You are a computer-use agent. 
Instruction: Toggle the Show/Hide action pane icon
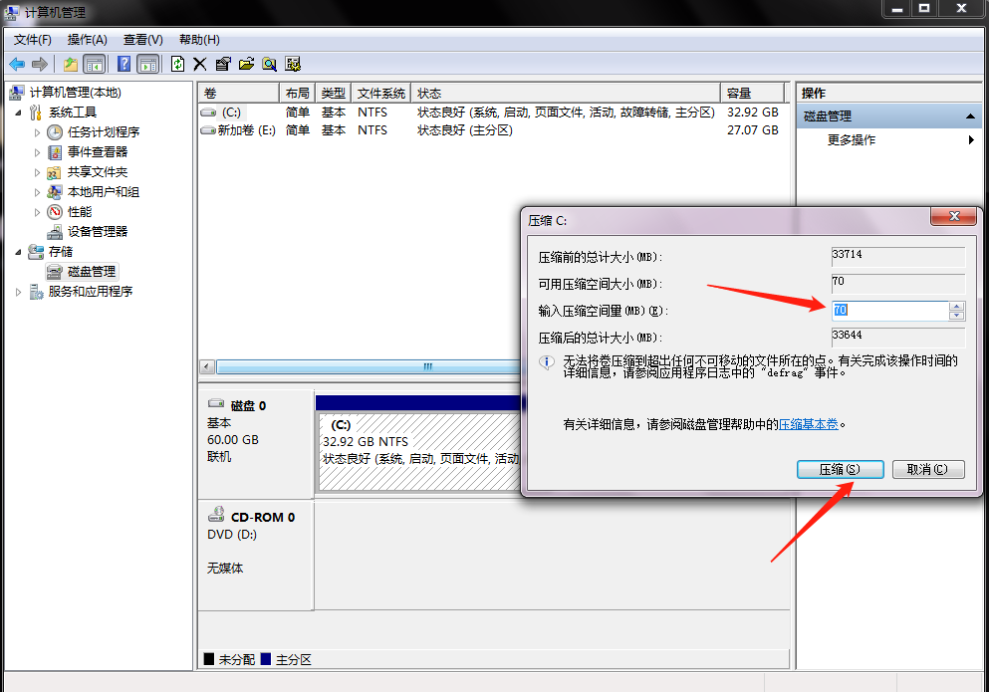point(146,64)
